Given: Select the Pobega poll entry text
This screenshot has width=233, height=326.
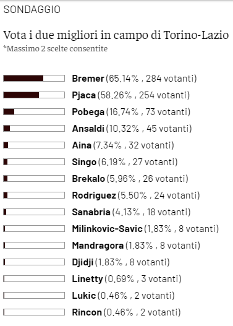Looking at the screenshot, I should (x=131, y=112).
